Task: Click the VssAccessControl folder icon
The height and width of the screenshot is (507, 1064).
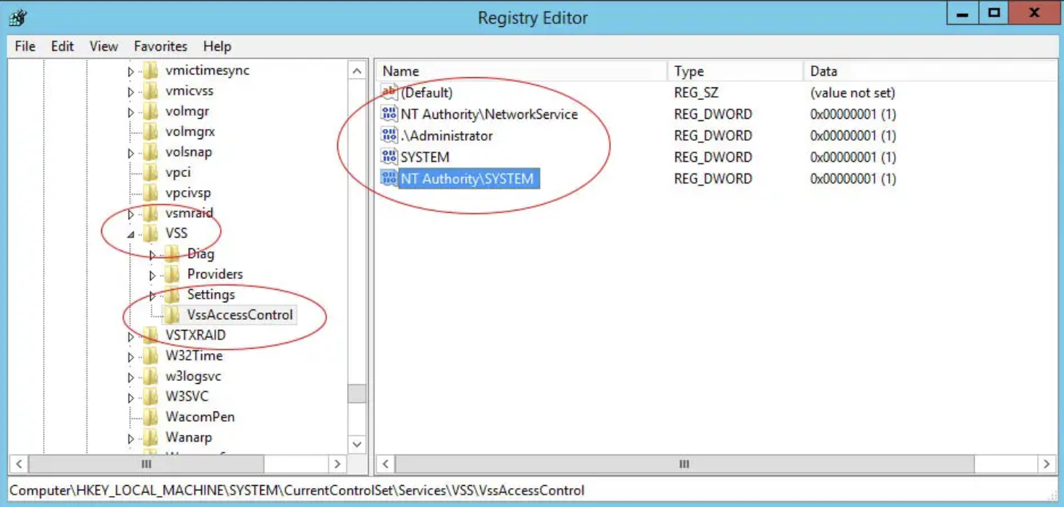Action: (x=172, y=315)
